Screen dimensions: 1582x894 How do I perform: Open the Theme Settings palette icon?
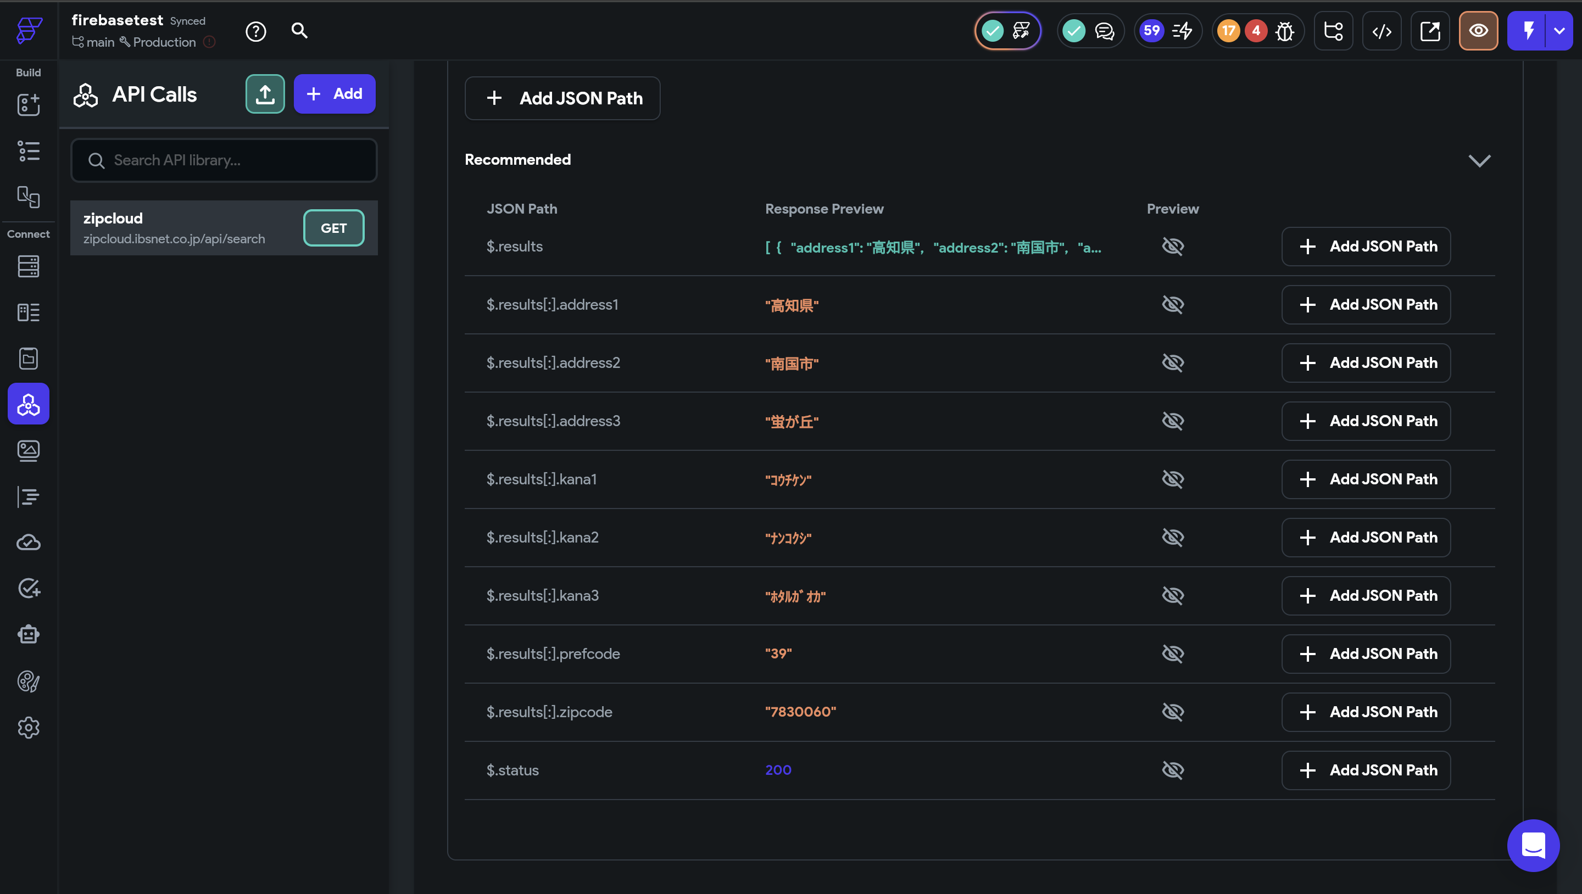coord(28,681)
